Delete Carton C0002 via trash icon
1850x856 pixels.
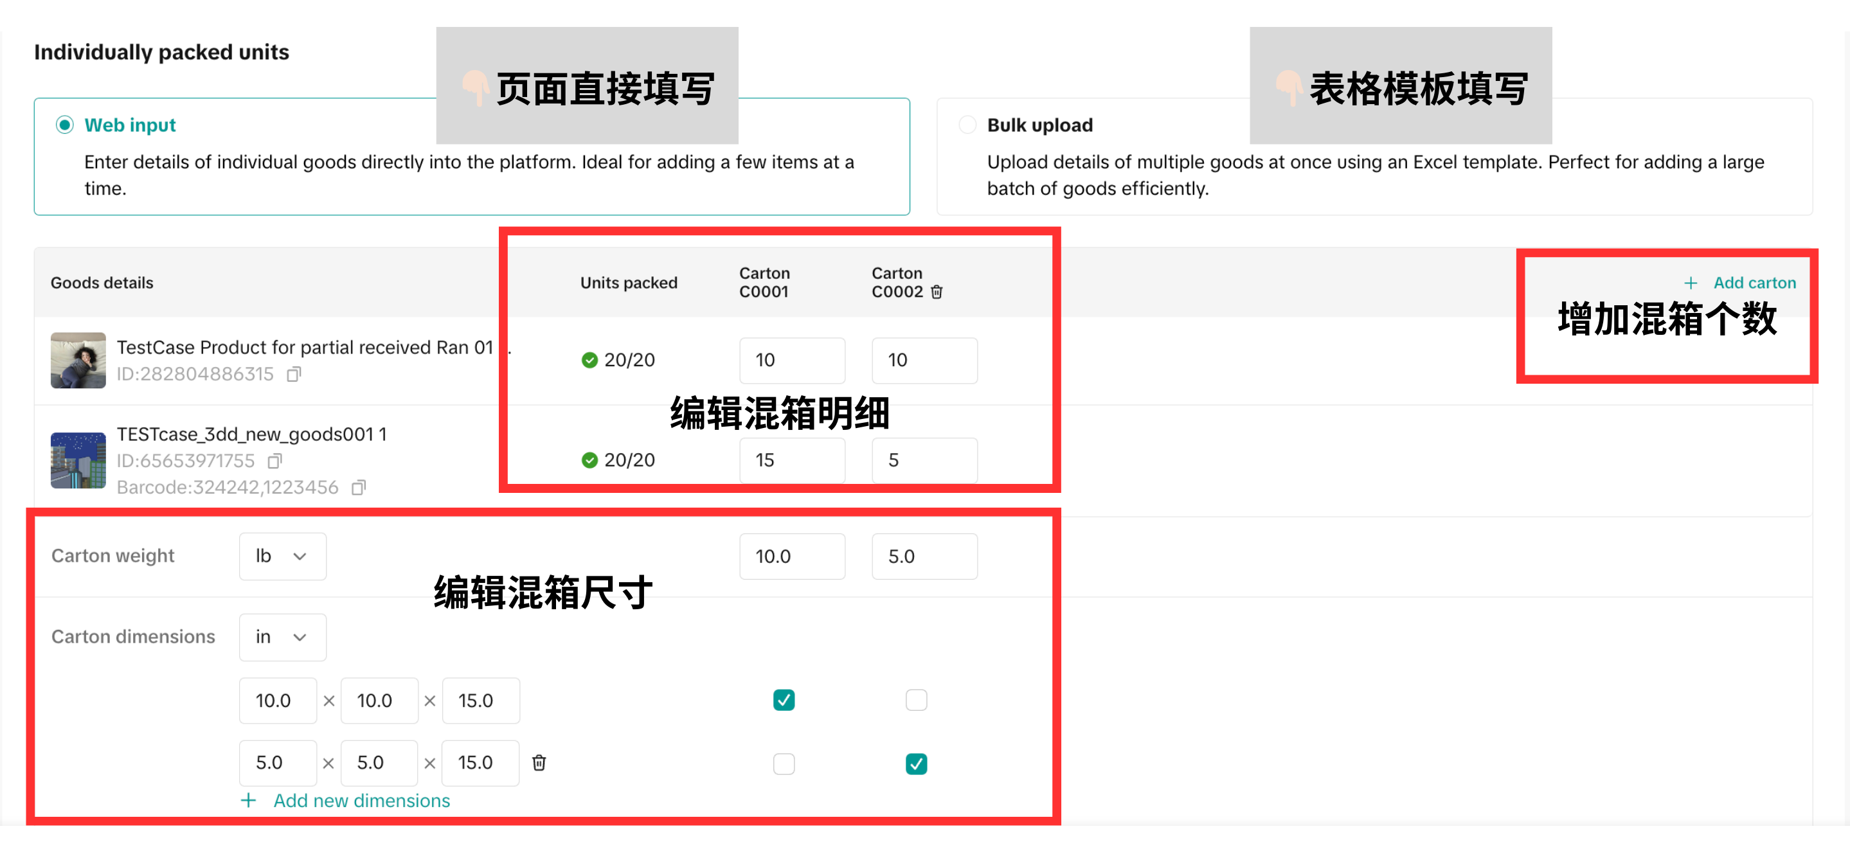tap(937, 292)
